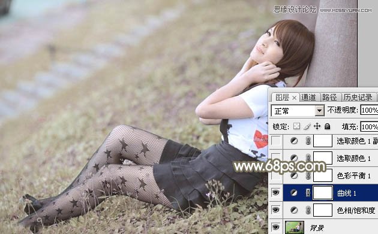
Task: Select layer name 选取颜色 1
Action: [353, 158]
